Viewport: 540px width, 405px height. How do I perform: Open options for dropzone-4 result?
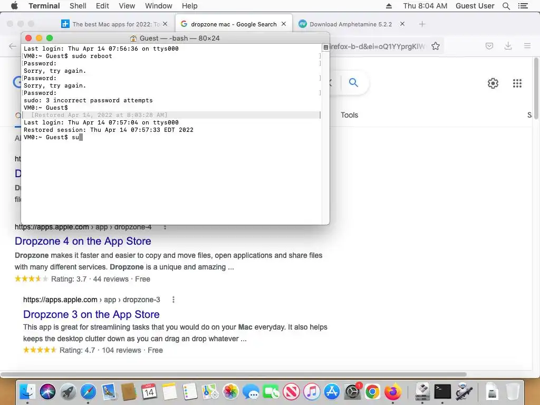[x=165, y=227]
